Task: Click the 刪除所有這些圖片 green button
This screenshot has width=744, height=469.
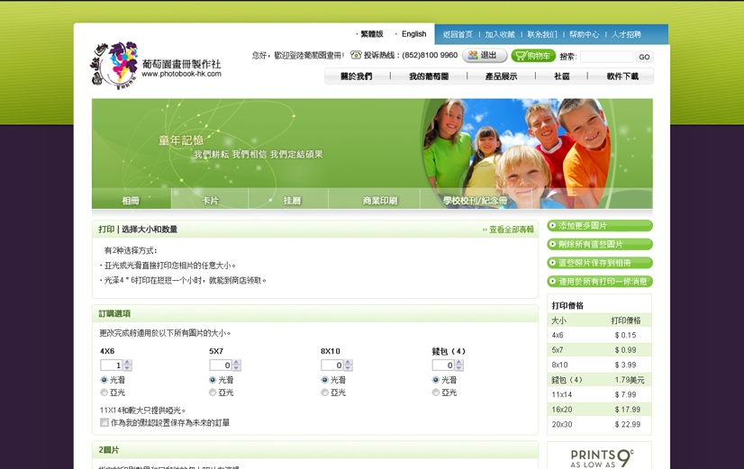Action: pos(599,245)
